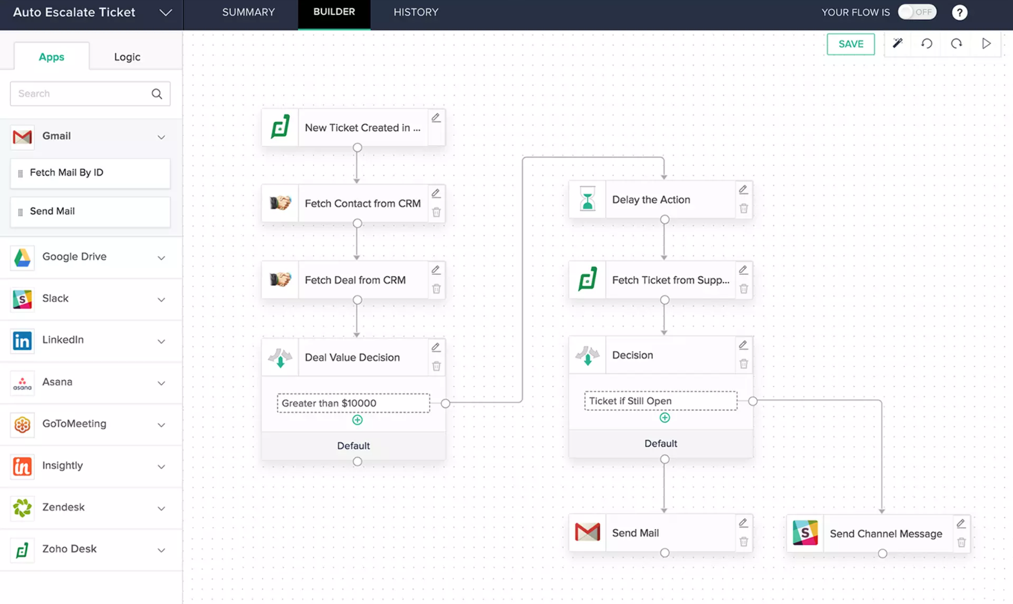Add a condition under Greater than $10000
1013x604 pixels.
click(x=357, y=420)
